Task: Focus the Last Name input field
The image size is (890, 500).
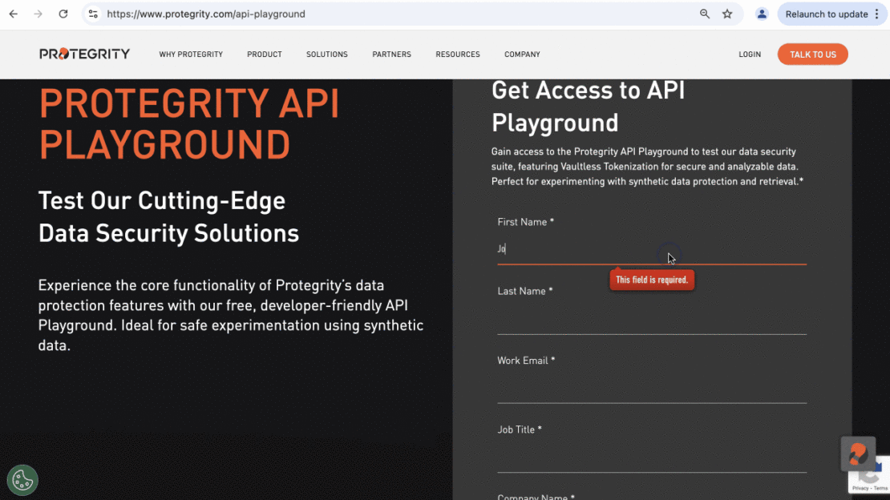Action: (651, 321)
